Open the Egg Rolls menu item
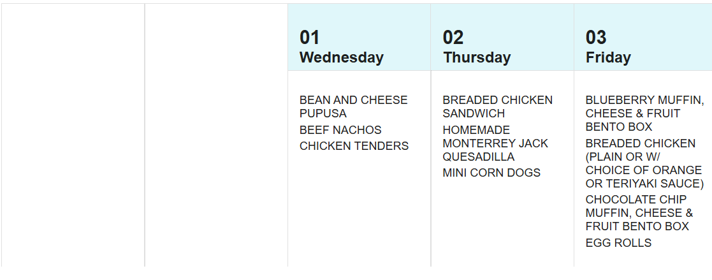Viewport: 712px width, 280px height. (x=618, y=243)
